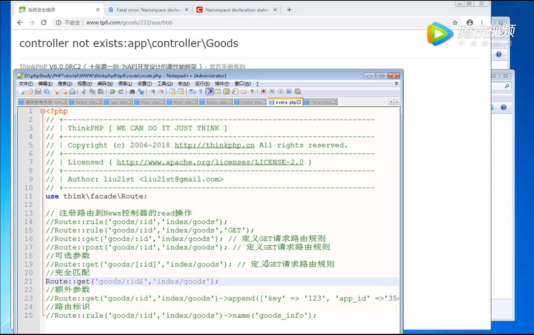Start recording a macro
The image size is (534, 335).
click(x=263, y=91)
